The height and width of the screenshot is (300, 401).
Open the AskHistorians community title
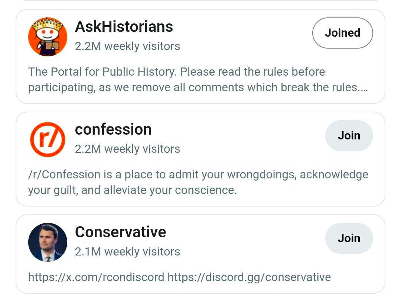point(124,27)
